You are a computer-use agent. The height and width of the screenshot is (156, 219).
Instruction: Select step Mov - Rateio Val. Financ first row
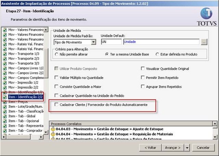(x=26, y=44)
